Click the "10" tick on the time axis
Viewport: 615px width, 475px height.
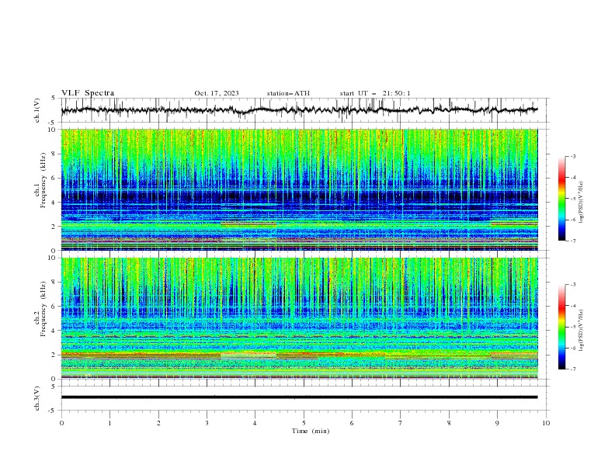[546, 423]
